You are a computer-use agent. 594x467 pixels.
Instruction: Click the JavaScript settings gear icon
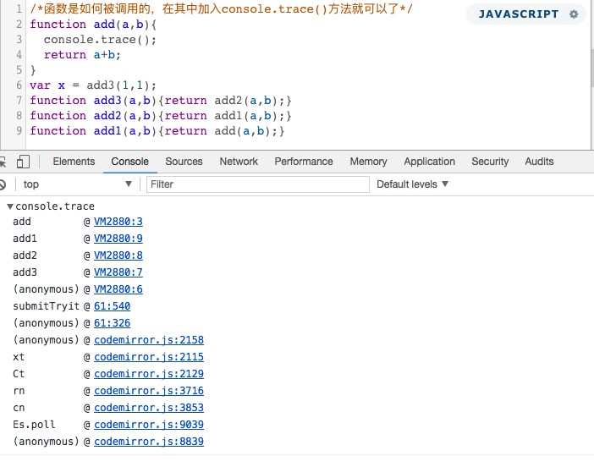pyautogui.click(x=574, y=14)
